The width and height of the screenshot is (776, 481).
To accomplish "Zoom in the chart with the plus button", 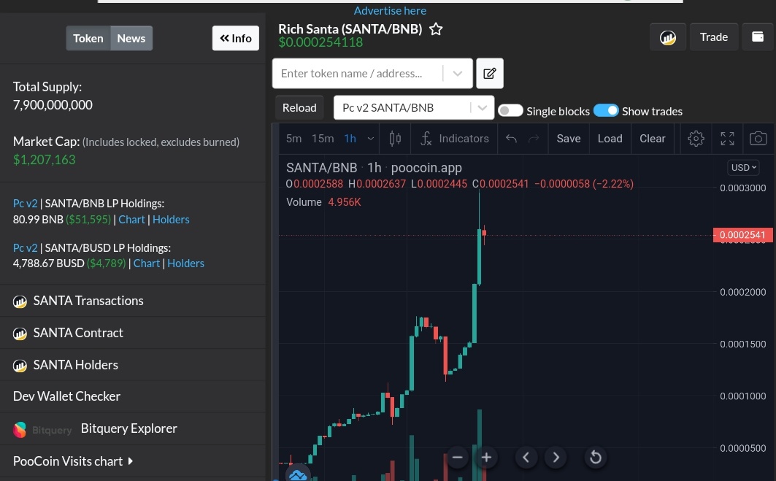I will pyautogui.click(x=486, y=457).
